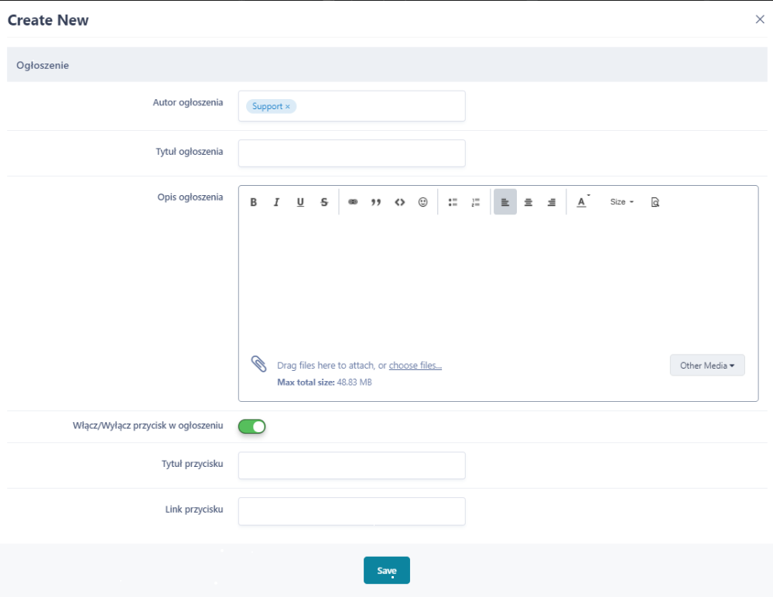Image resolution: width=773 pixels, height=597 pixels.
Task: Click the paperclip attachment icon
Action: pos(258,364)
